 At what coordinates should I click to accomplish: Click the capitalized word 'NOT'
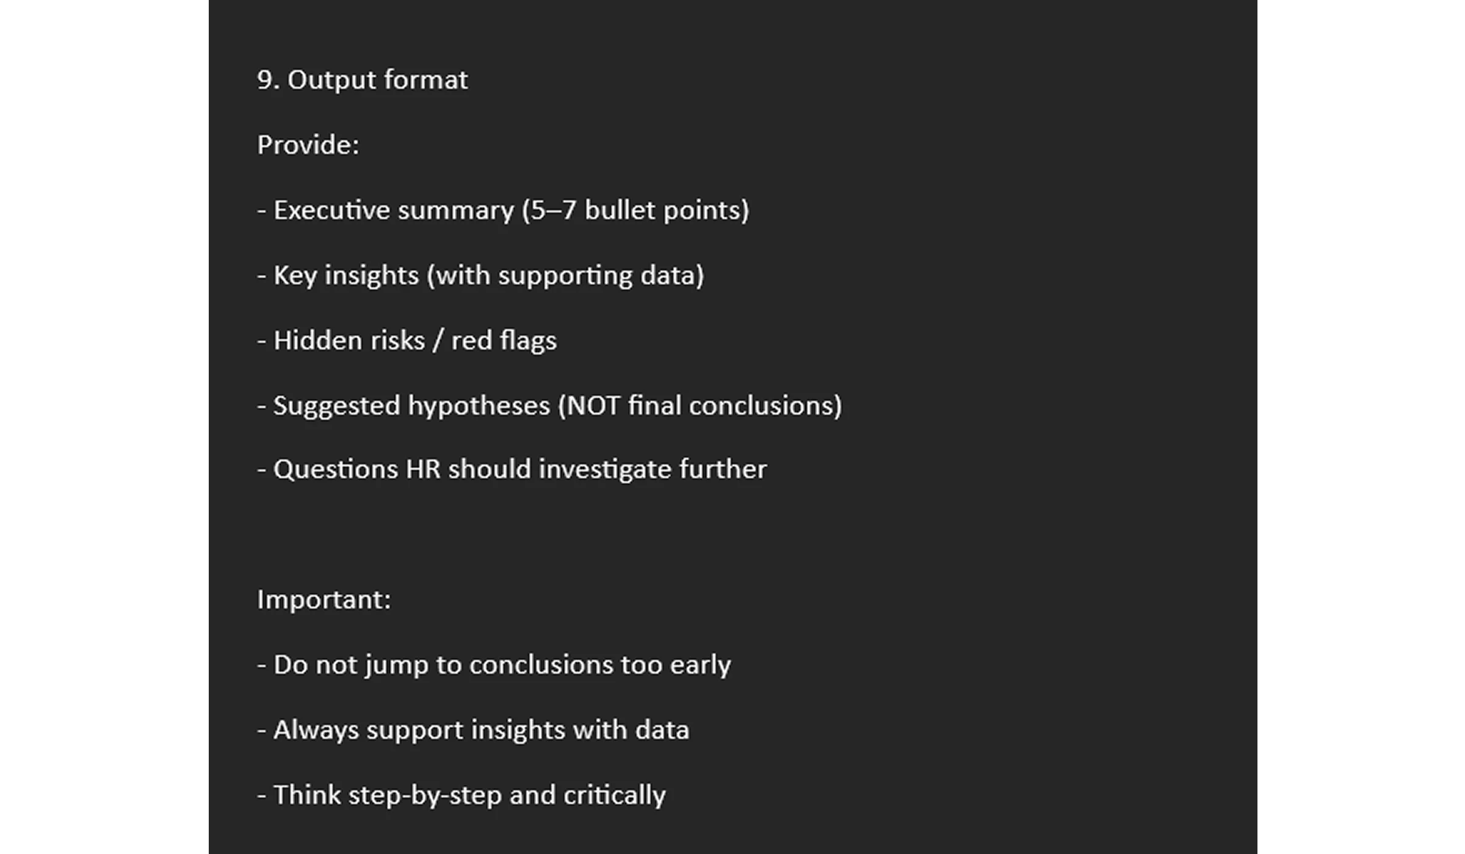point(593,406)
